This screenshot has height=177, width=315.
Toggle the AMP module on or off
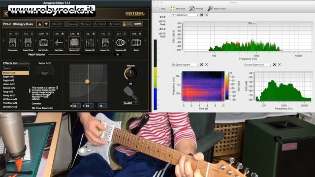point(47,34)
